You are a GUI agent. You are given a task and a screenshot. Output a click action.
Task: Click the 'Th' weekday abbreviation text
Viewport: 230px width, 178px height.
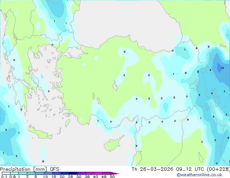(134, 169)
